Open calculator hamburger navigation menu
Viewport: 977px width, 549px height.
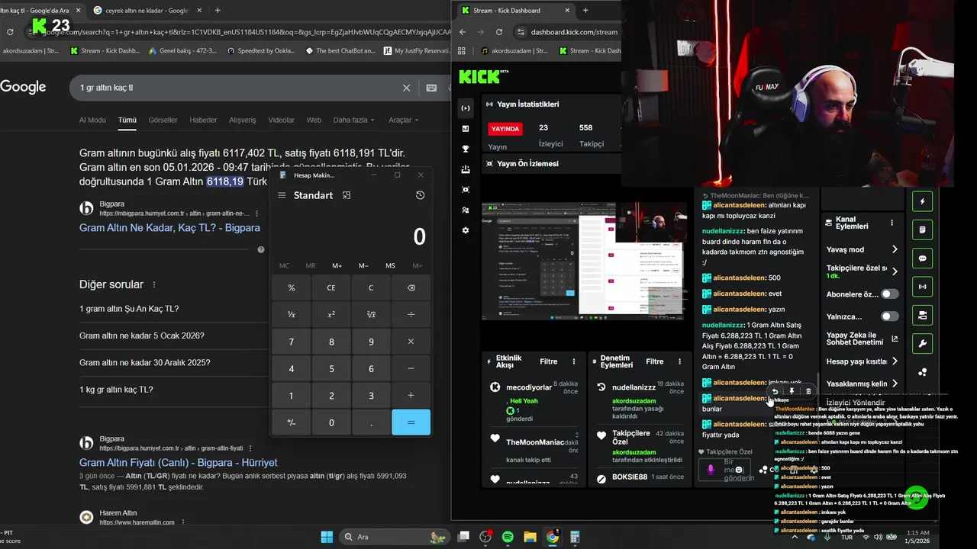[282, 195]
